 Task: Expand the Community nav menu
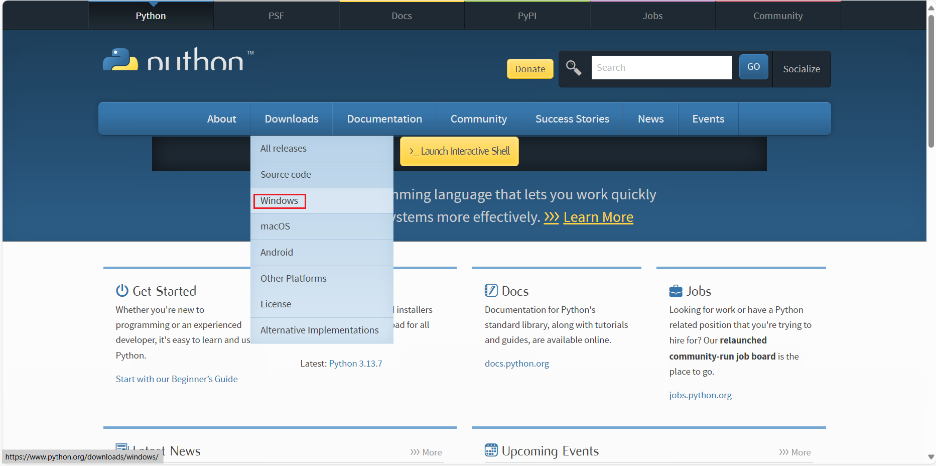478,119
